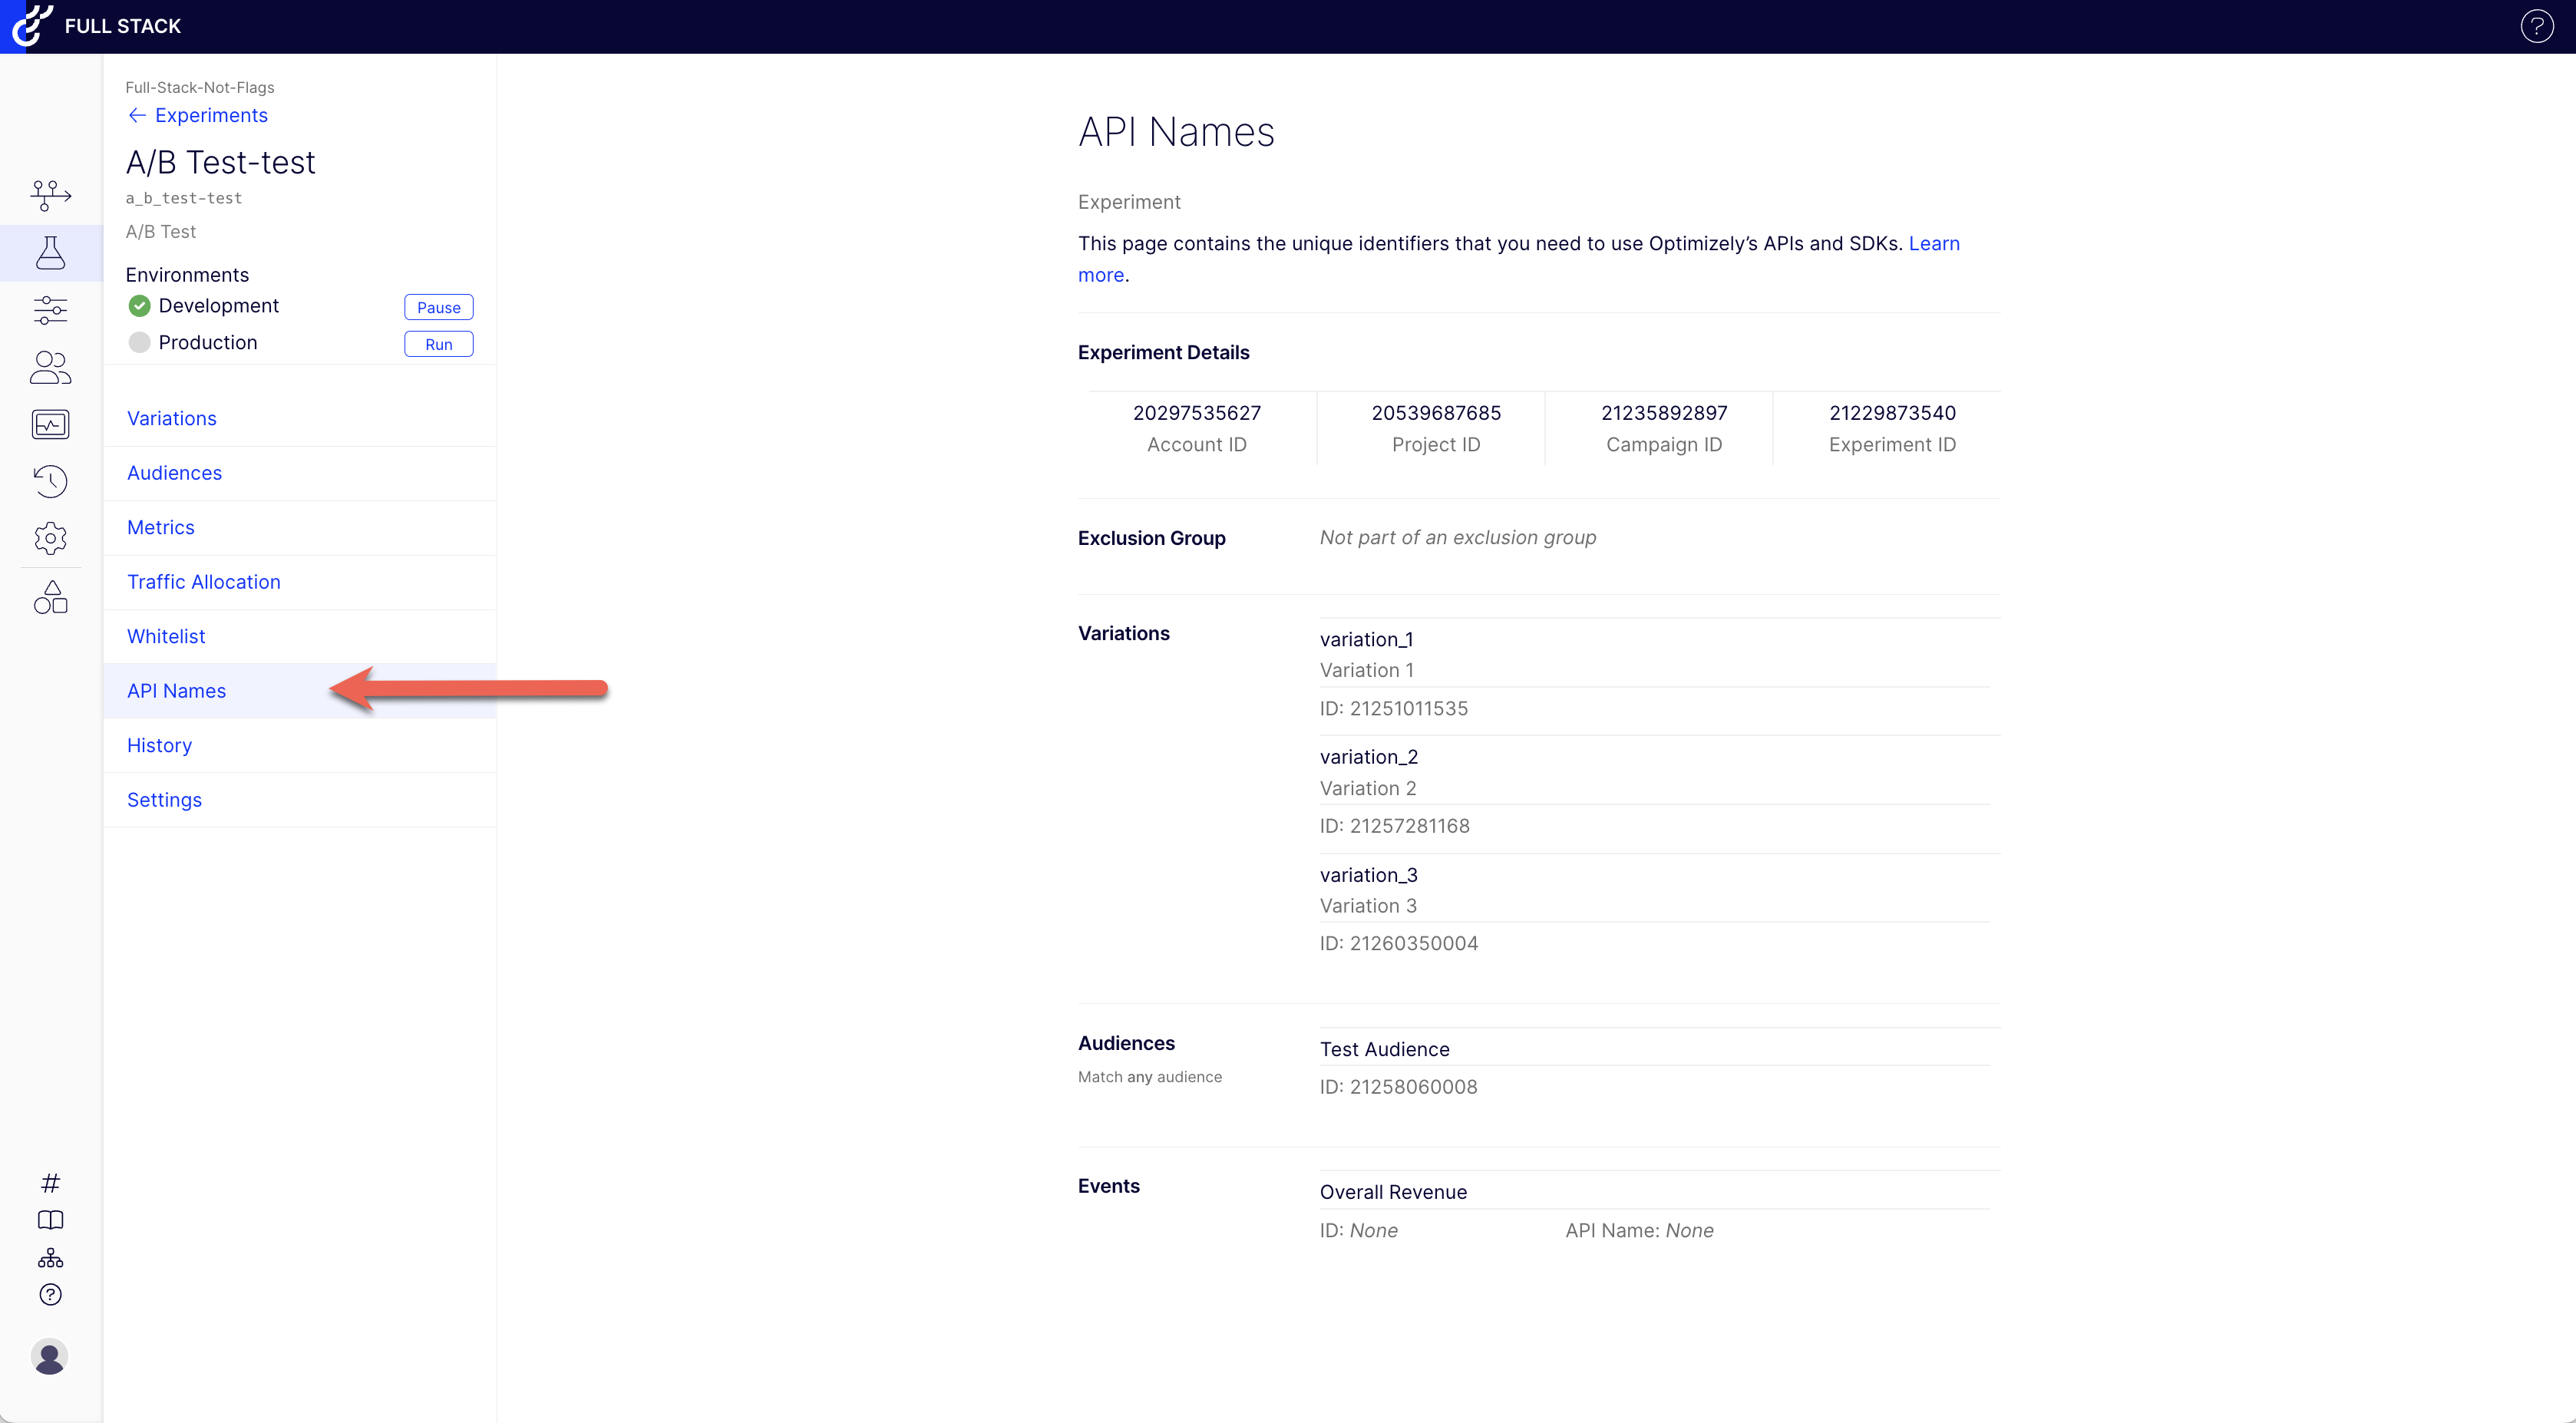Screen dimensions: 2576x1423
Task: Click the help question-mark icon at top right
Action: pyautogui.click(x=2537, y=26)
